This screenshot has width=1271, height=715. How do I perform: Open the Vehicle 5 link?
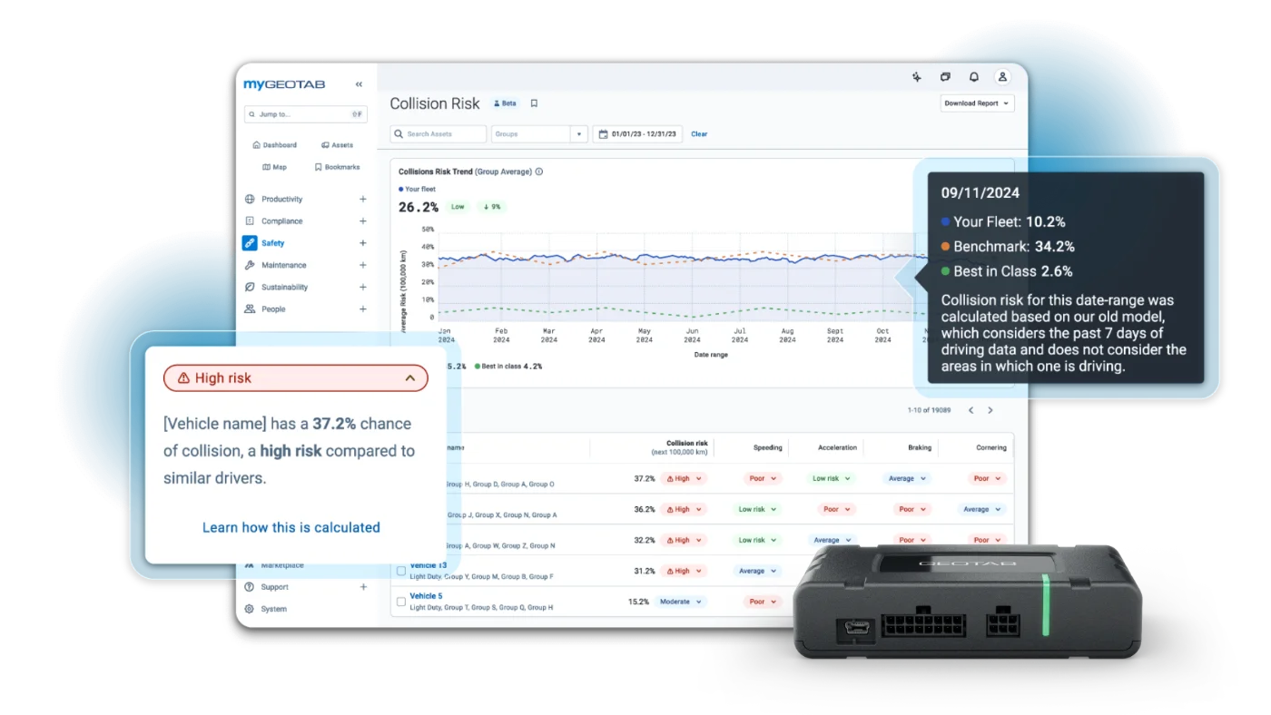pos(428,596)
